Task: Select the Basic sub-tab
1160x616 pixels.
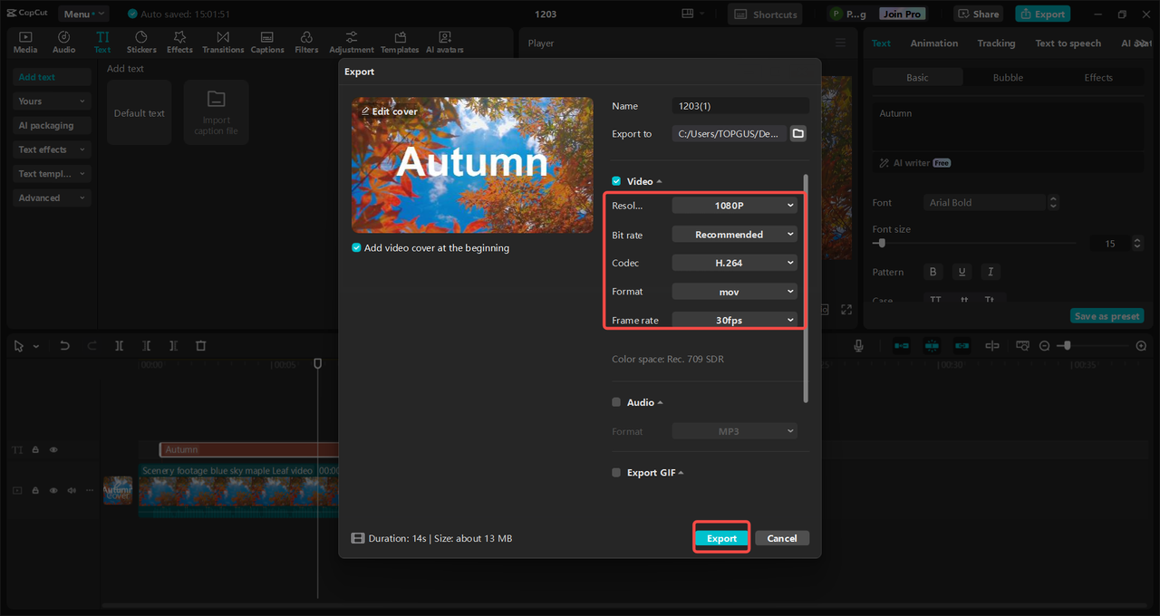Action: tap(917, 78)
